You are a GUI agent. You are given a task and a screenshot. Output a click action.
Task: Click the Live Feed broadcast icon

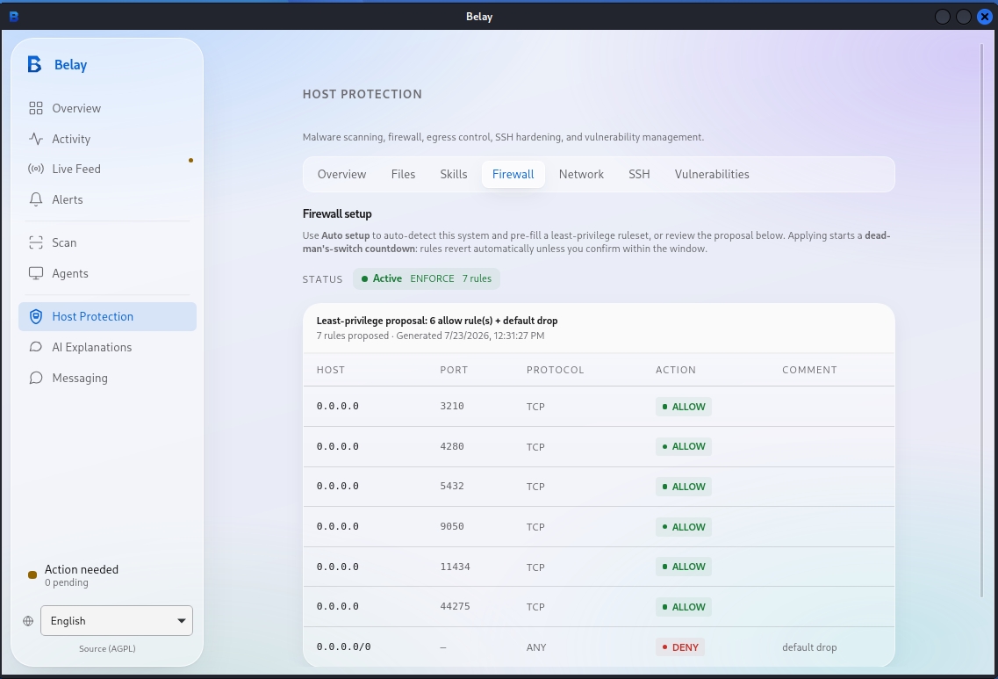[x=36, y=169]
